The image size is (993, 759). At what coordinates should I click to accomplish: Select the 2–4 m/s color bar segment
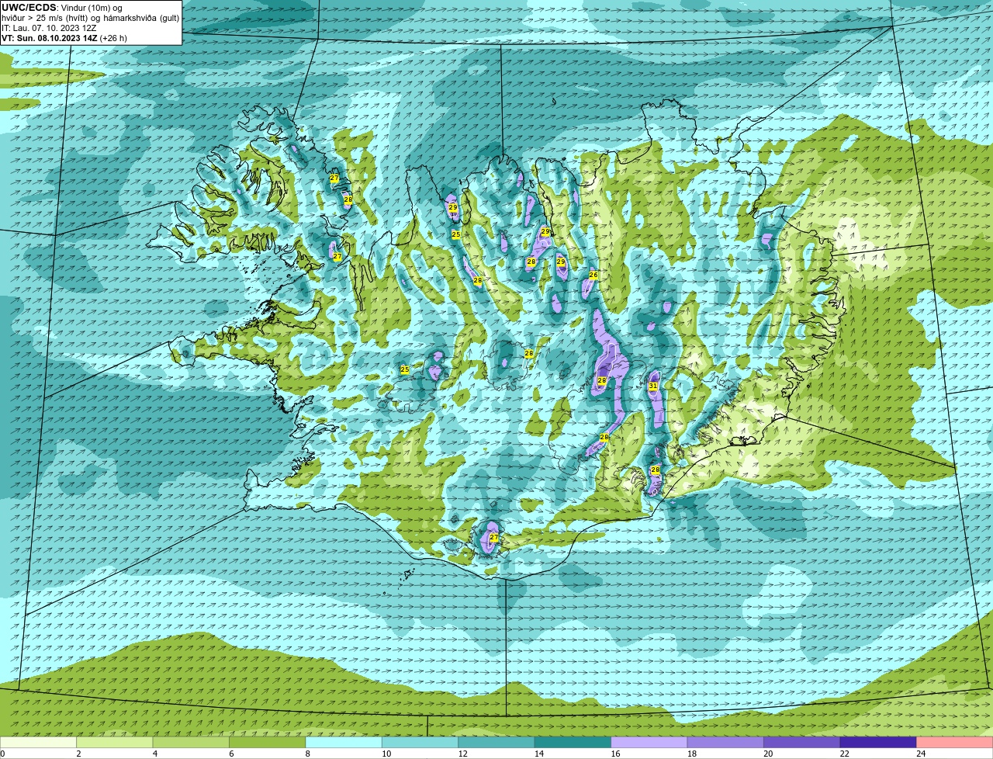tap(116, 742)
